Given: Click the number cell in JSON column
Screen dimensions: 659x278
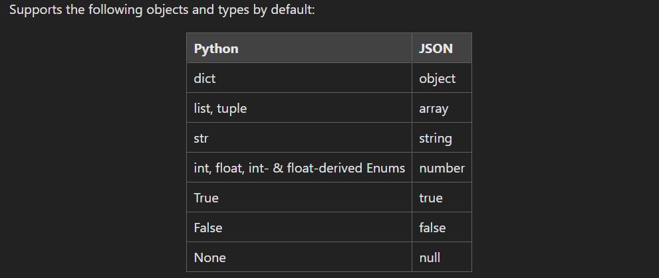Looking at the screenshot, I should pyautogui.click(x=442, y=168).
